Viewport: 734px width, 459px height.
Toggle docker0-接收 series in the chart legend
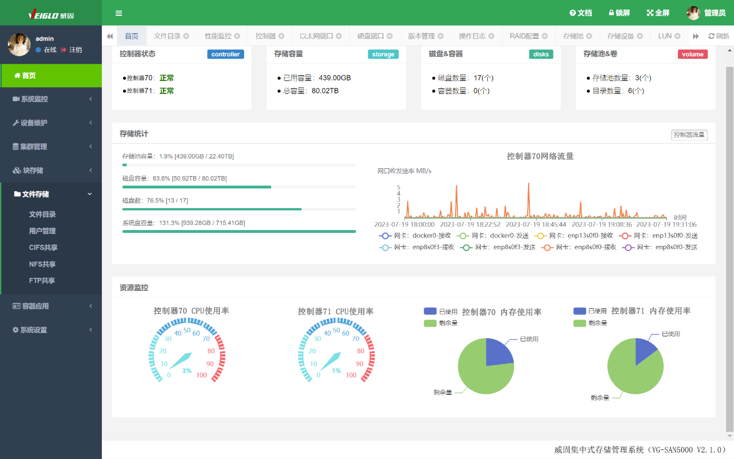click(x=385, y=236)
